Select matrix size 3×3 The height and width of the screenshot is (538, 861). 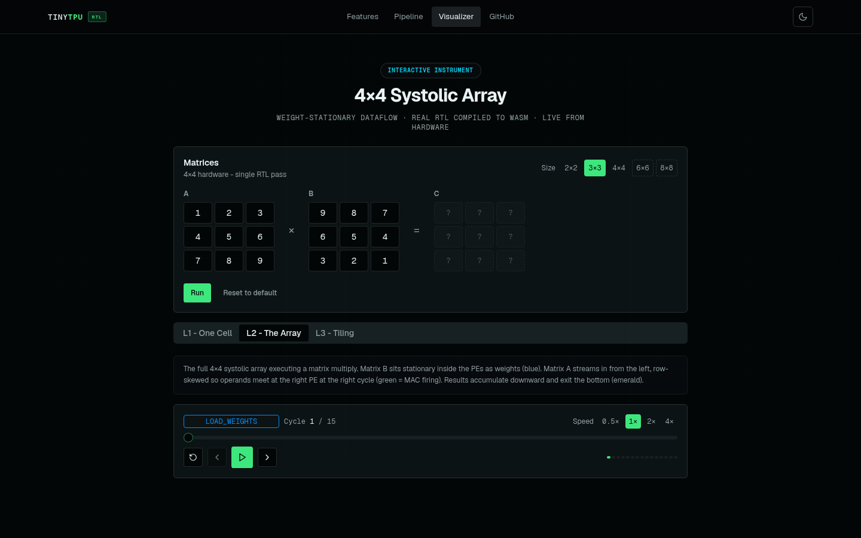(595, 168)
